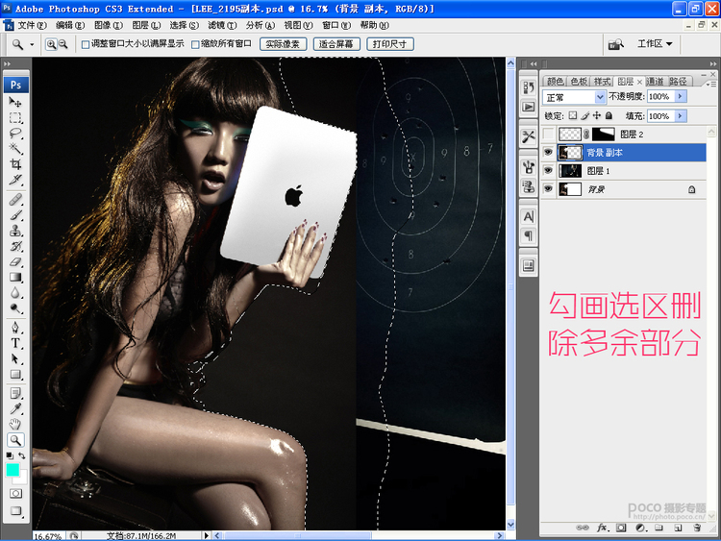Select the Hand tool
Screen dimensions: 721x541
tap(15, 425)
